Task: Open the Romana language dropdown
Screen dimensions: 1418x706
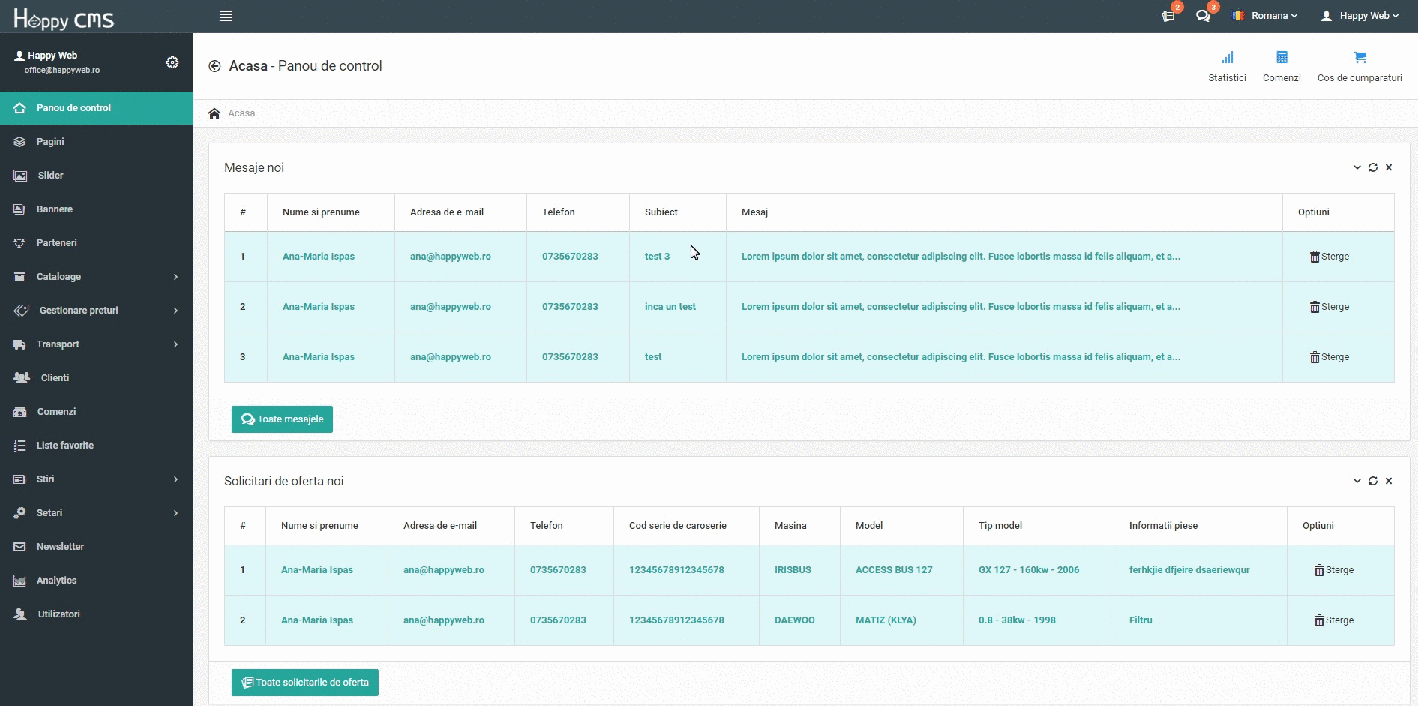Action: (1265, 16)
